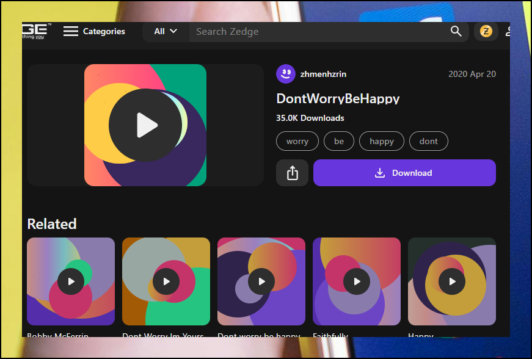Click the 2020 Apr 20 date
The height and width of the screenshot is (359, 532).
click(472, 74)
